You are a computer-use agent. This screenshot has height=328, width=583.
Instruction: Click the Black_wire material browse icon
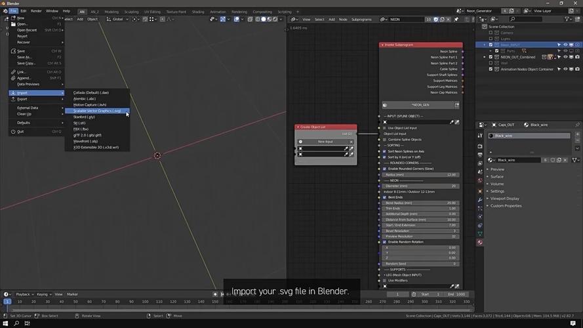point(491,160)
